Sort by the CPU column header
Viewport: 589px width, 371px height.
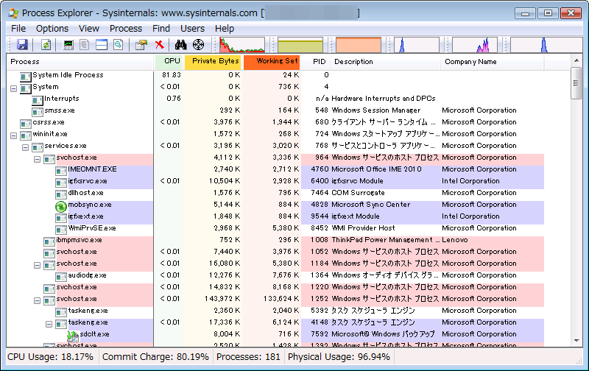point(169,62)
